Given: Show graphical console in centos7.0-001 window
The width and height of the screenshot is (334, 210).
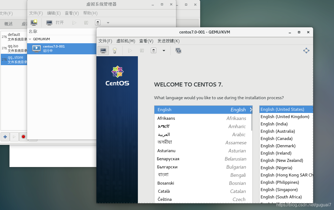Looking at the screenshot, I should (x=103, y=51).
